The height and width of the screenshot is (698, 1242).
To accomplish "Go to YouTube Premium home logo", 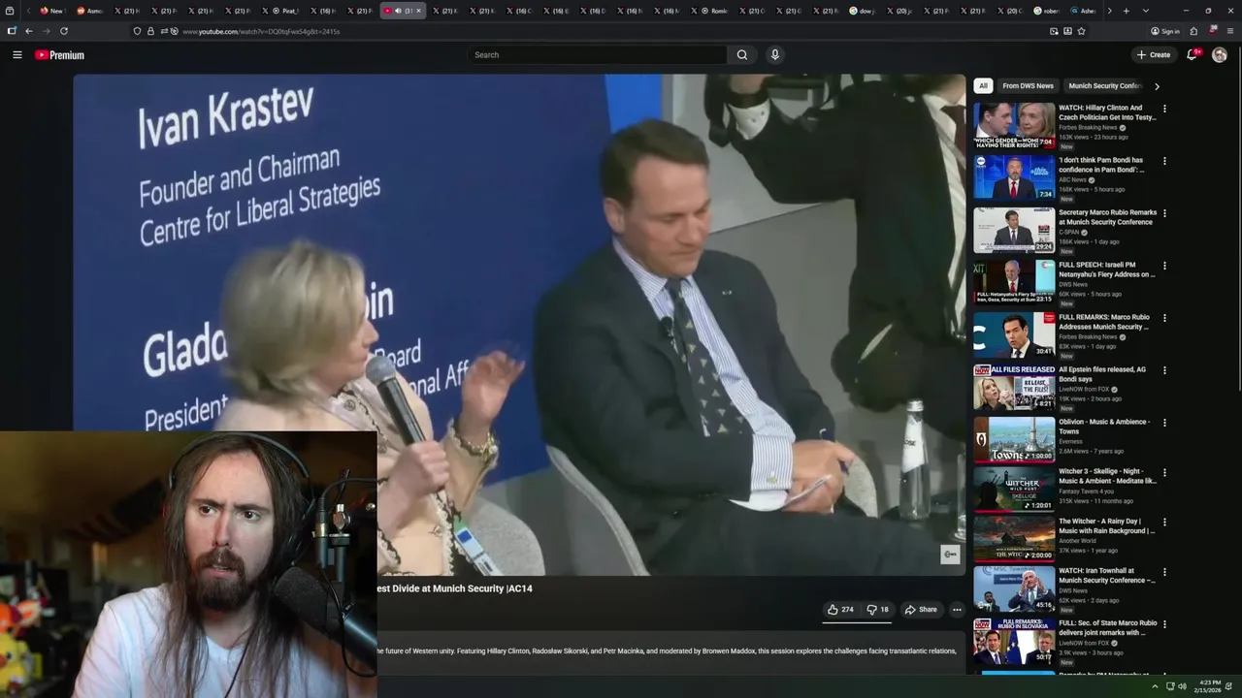I will click(x=59, y=55).
